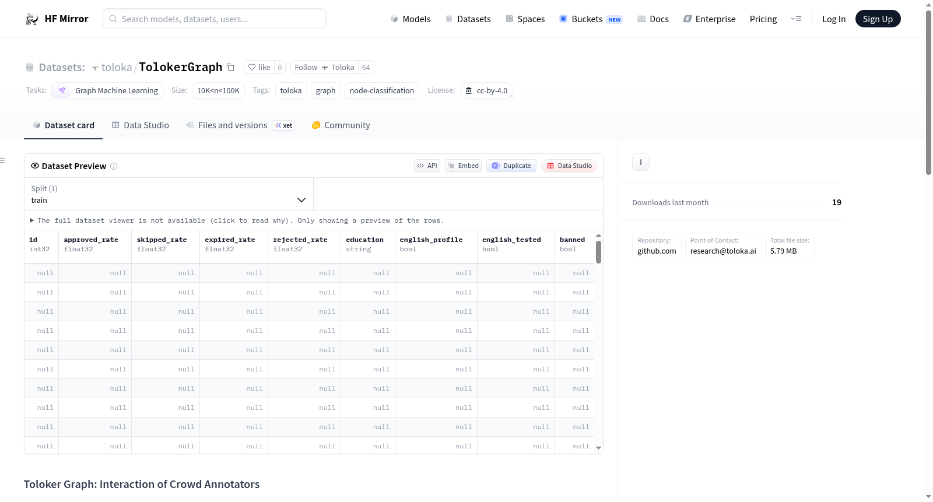This screenshot has width=933, height=502.
Task: Click the research@toloka.ai contact value
Action: point(723,251)
